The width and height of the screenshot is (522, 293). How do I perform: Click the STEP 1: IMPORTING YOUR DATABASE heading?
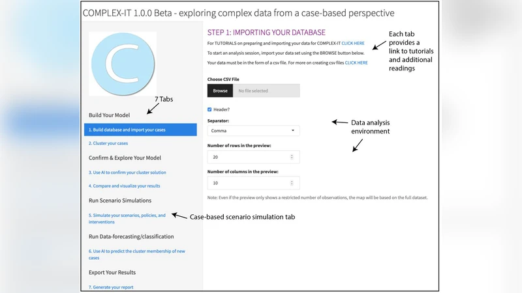click(x=266, y=32)
